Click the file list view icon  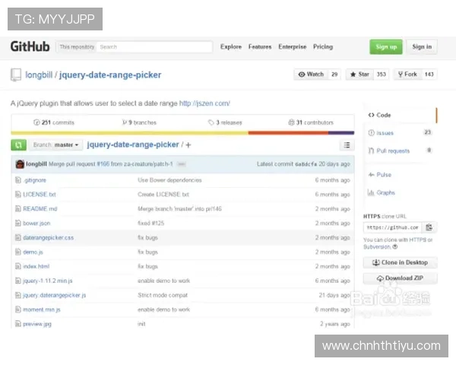[347, 144]
